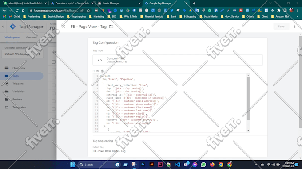Click the Tag Sequencing help icon
Screen dimensions: 302x169
(x=116, y=141)
